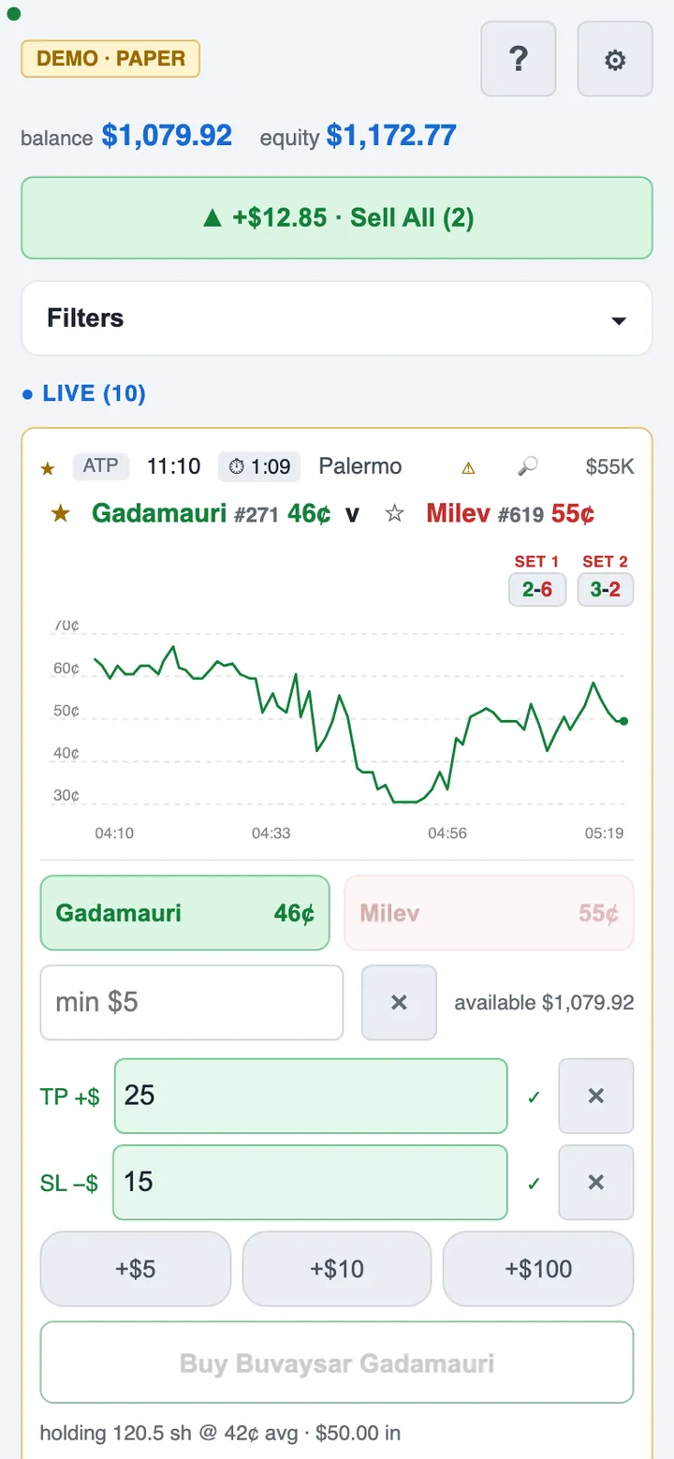This screenshot has width=674, height=1459.
Task: Open the help question mark button
Action: 519,59
